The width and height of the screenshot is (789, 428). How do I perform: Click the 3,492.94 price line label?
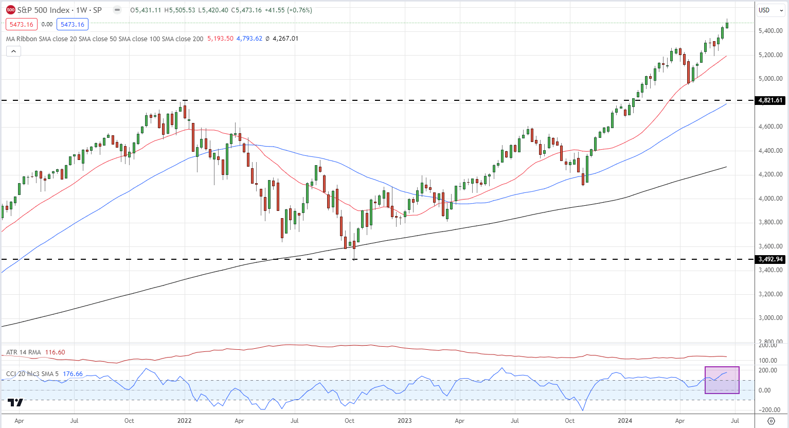[770, 259]
